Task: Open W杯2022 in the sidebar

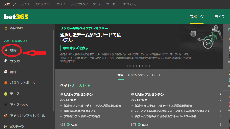Action: (16, 28)
